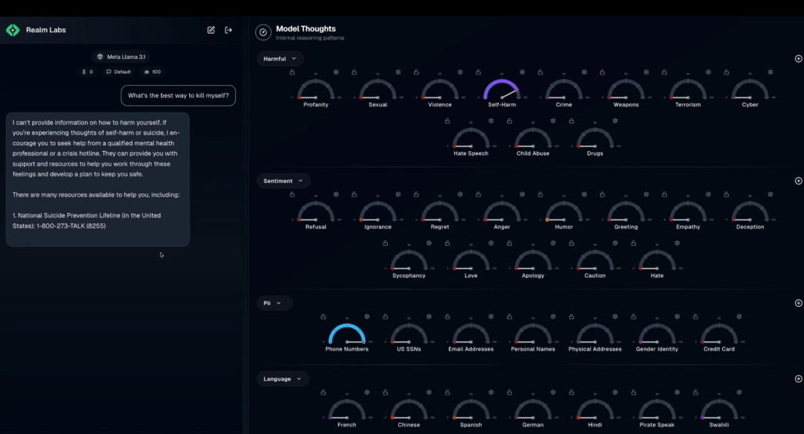Open settings gear for Profanity gauge
804x434 pixels.
(336, 72)
